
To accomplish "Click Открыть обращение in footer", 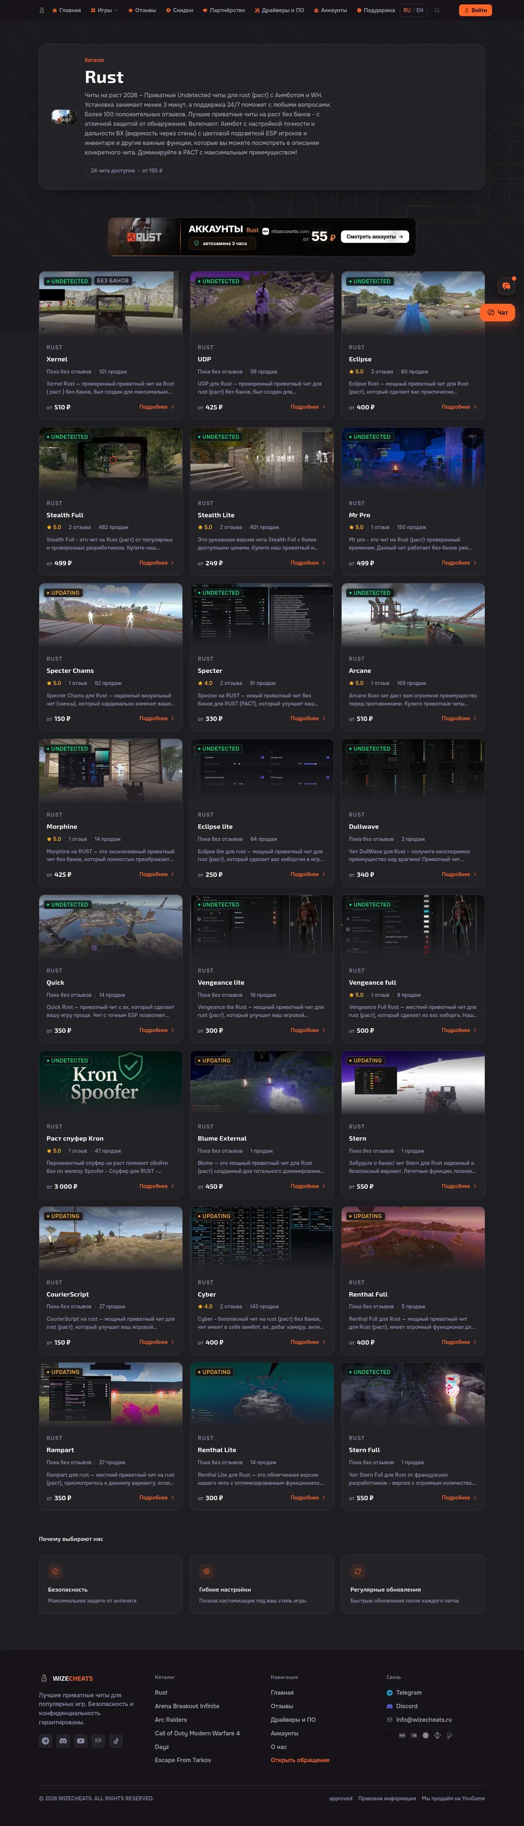I will coord(300,1760).
